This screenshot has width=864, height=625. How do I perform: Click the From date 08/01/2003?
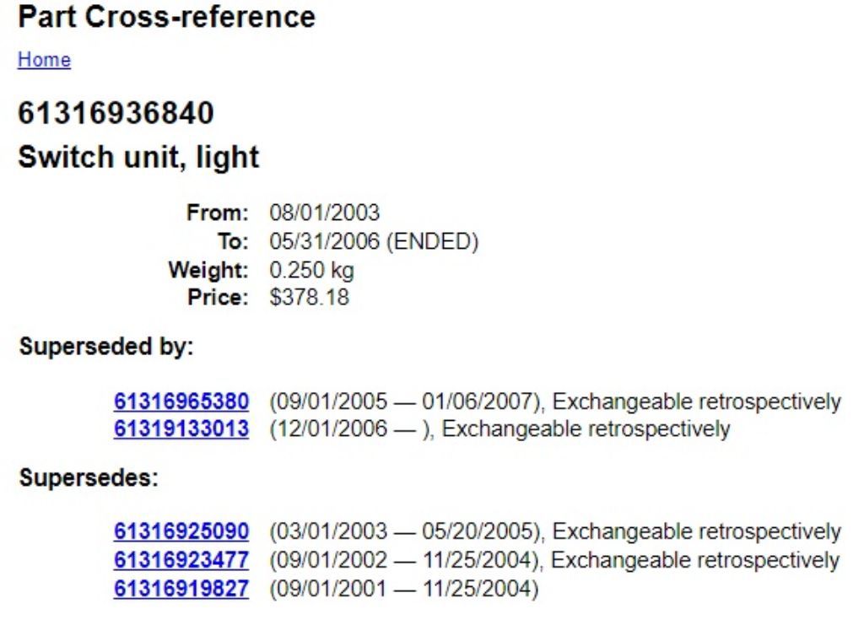click(x=325, y=213)
